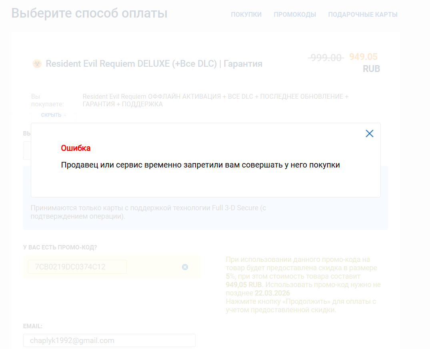Open the ПОКУПКИ section

[246, 14]
